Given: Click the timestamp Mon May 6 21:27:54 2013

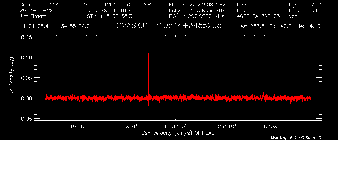Looking at the screenshot, I should point(296,138).
